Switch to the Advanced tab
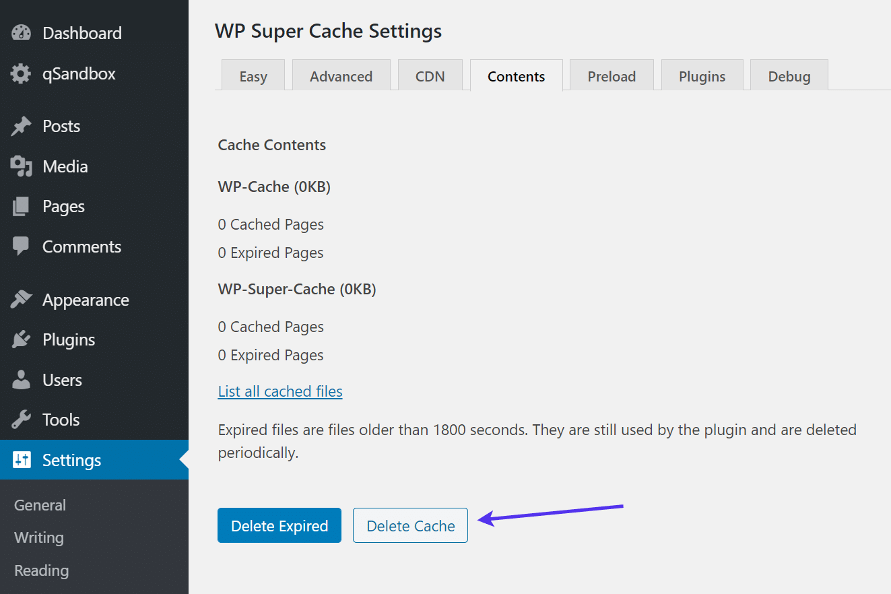891x594 pixels. point(341,76)
